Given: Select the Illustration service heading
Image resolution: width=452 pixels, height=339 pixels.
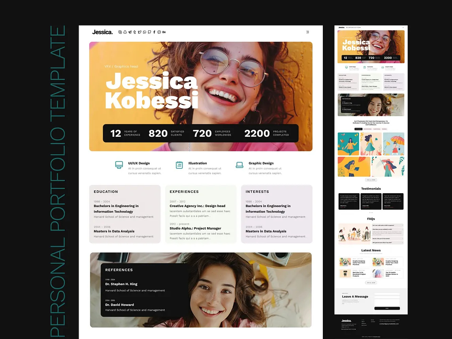Looking at the screenshot, I should [198, 163].
